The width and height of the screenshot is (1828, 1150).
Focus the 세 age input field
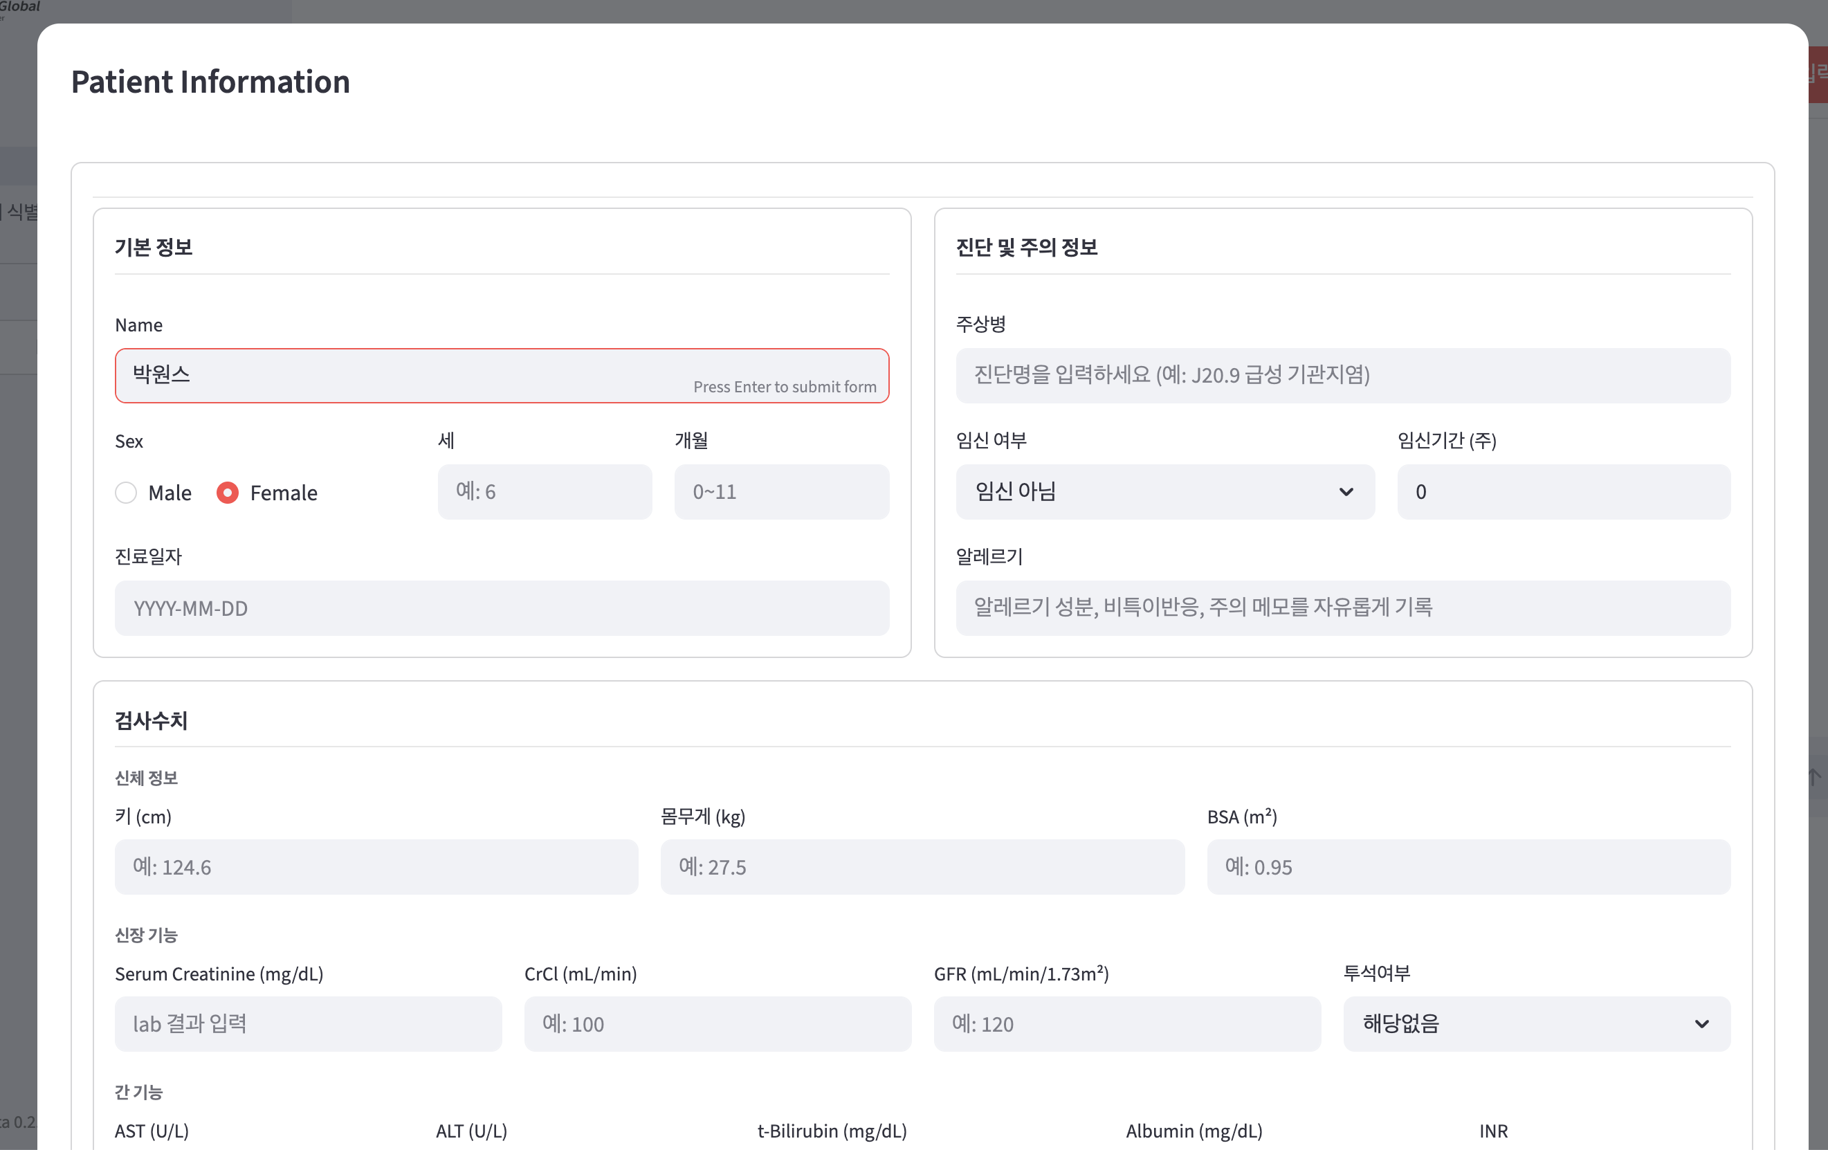(x=545, y=492)
